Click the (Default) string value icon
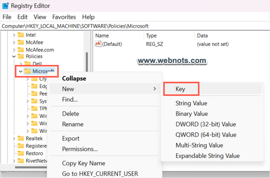The width and height of the screenshot is (270, 178). (98, 44)
